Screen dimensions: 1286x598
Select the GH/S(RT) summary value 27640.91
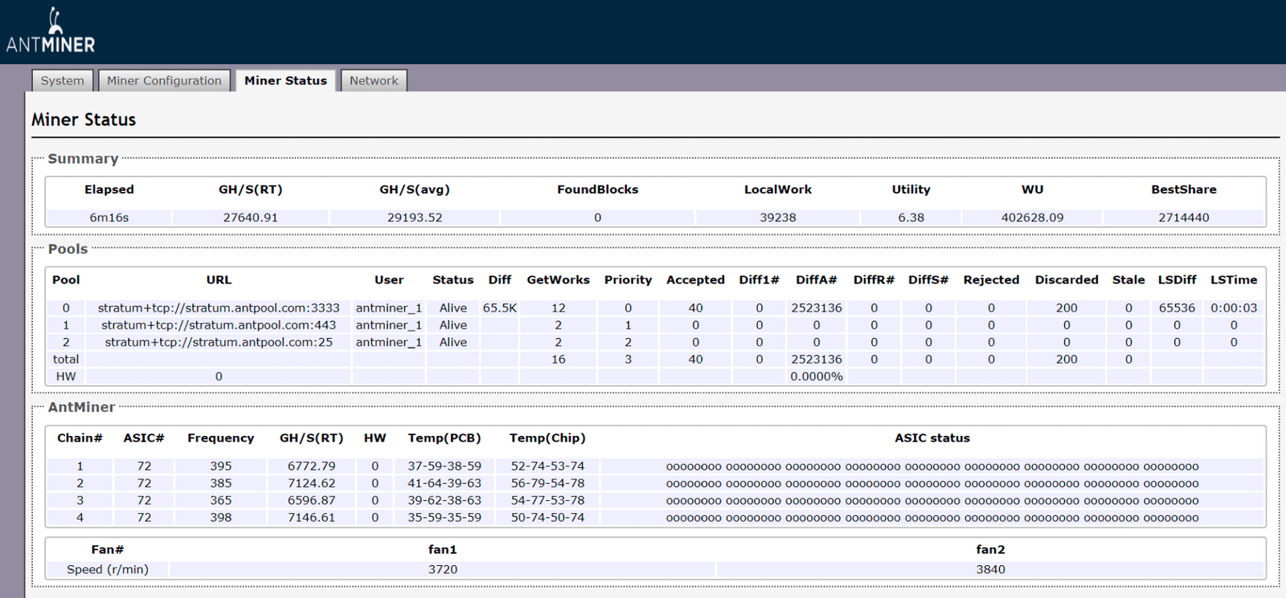tap(251, 218)
